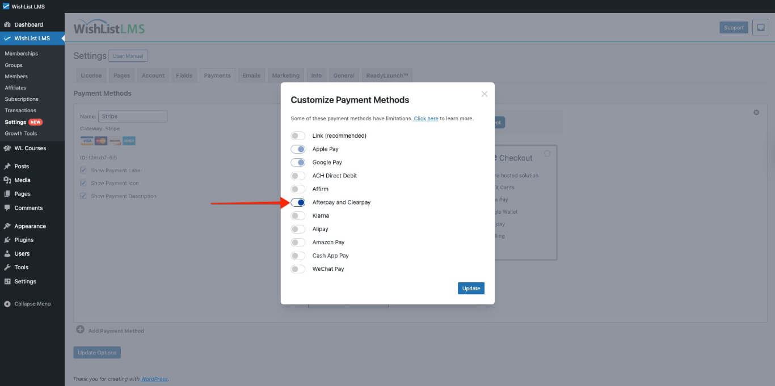Viewport: 775px width, 386px height.
Task: Open the Click here link about payment limitations
Action: click(x=426, y=118)
